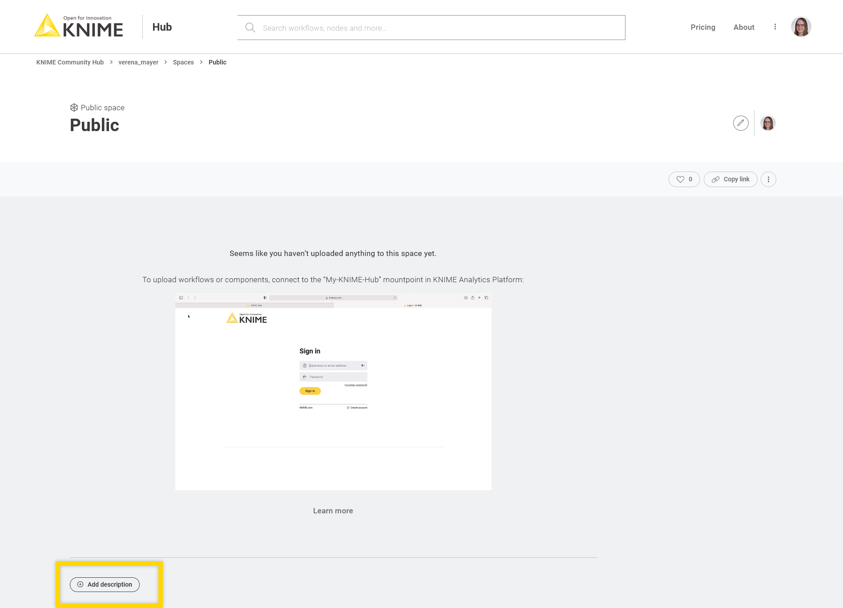
Task: Open the Pricing page
Action: 703,27
